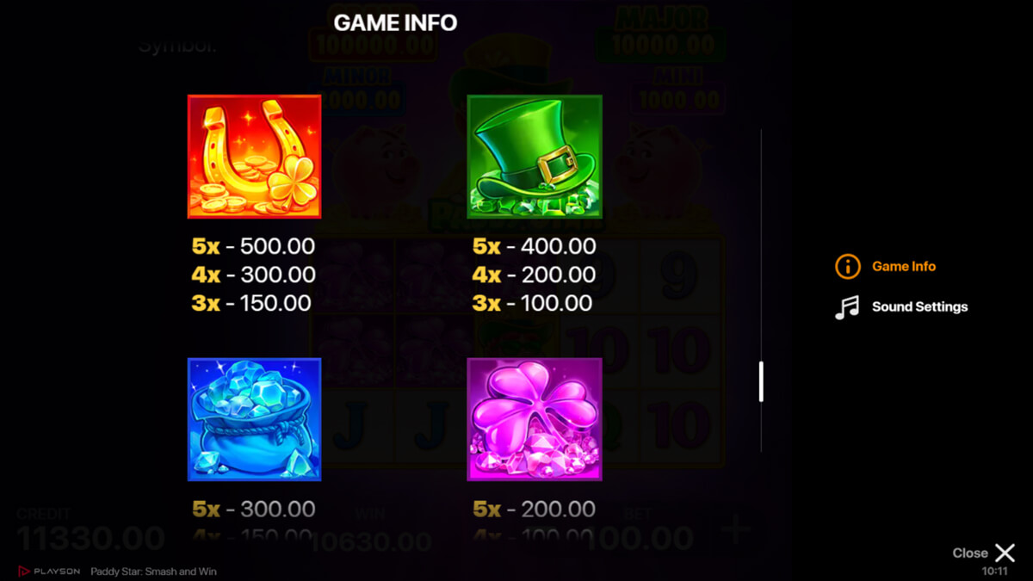
Task: Click the horseshoe 5x - 500.00 payout
Action: point(253,246)
